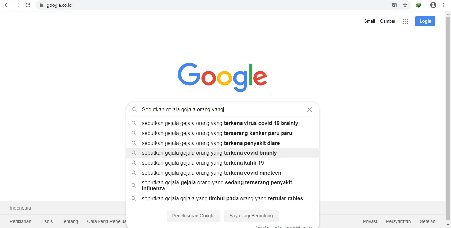Image resolution: width=451 pixels, height=228 pixels.
Task: Bookmark this page with the star icon
Action: (405, 5)
